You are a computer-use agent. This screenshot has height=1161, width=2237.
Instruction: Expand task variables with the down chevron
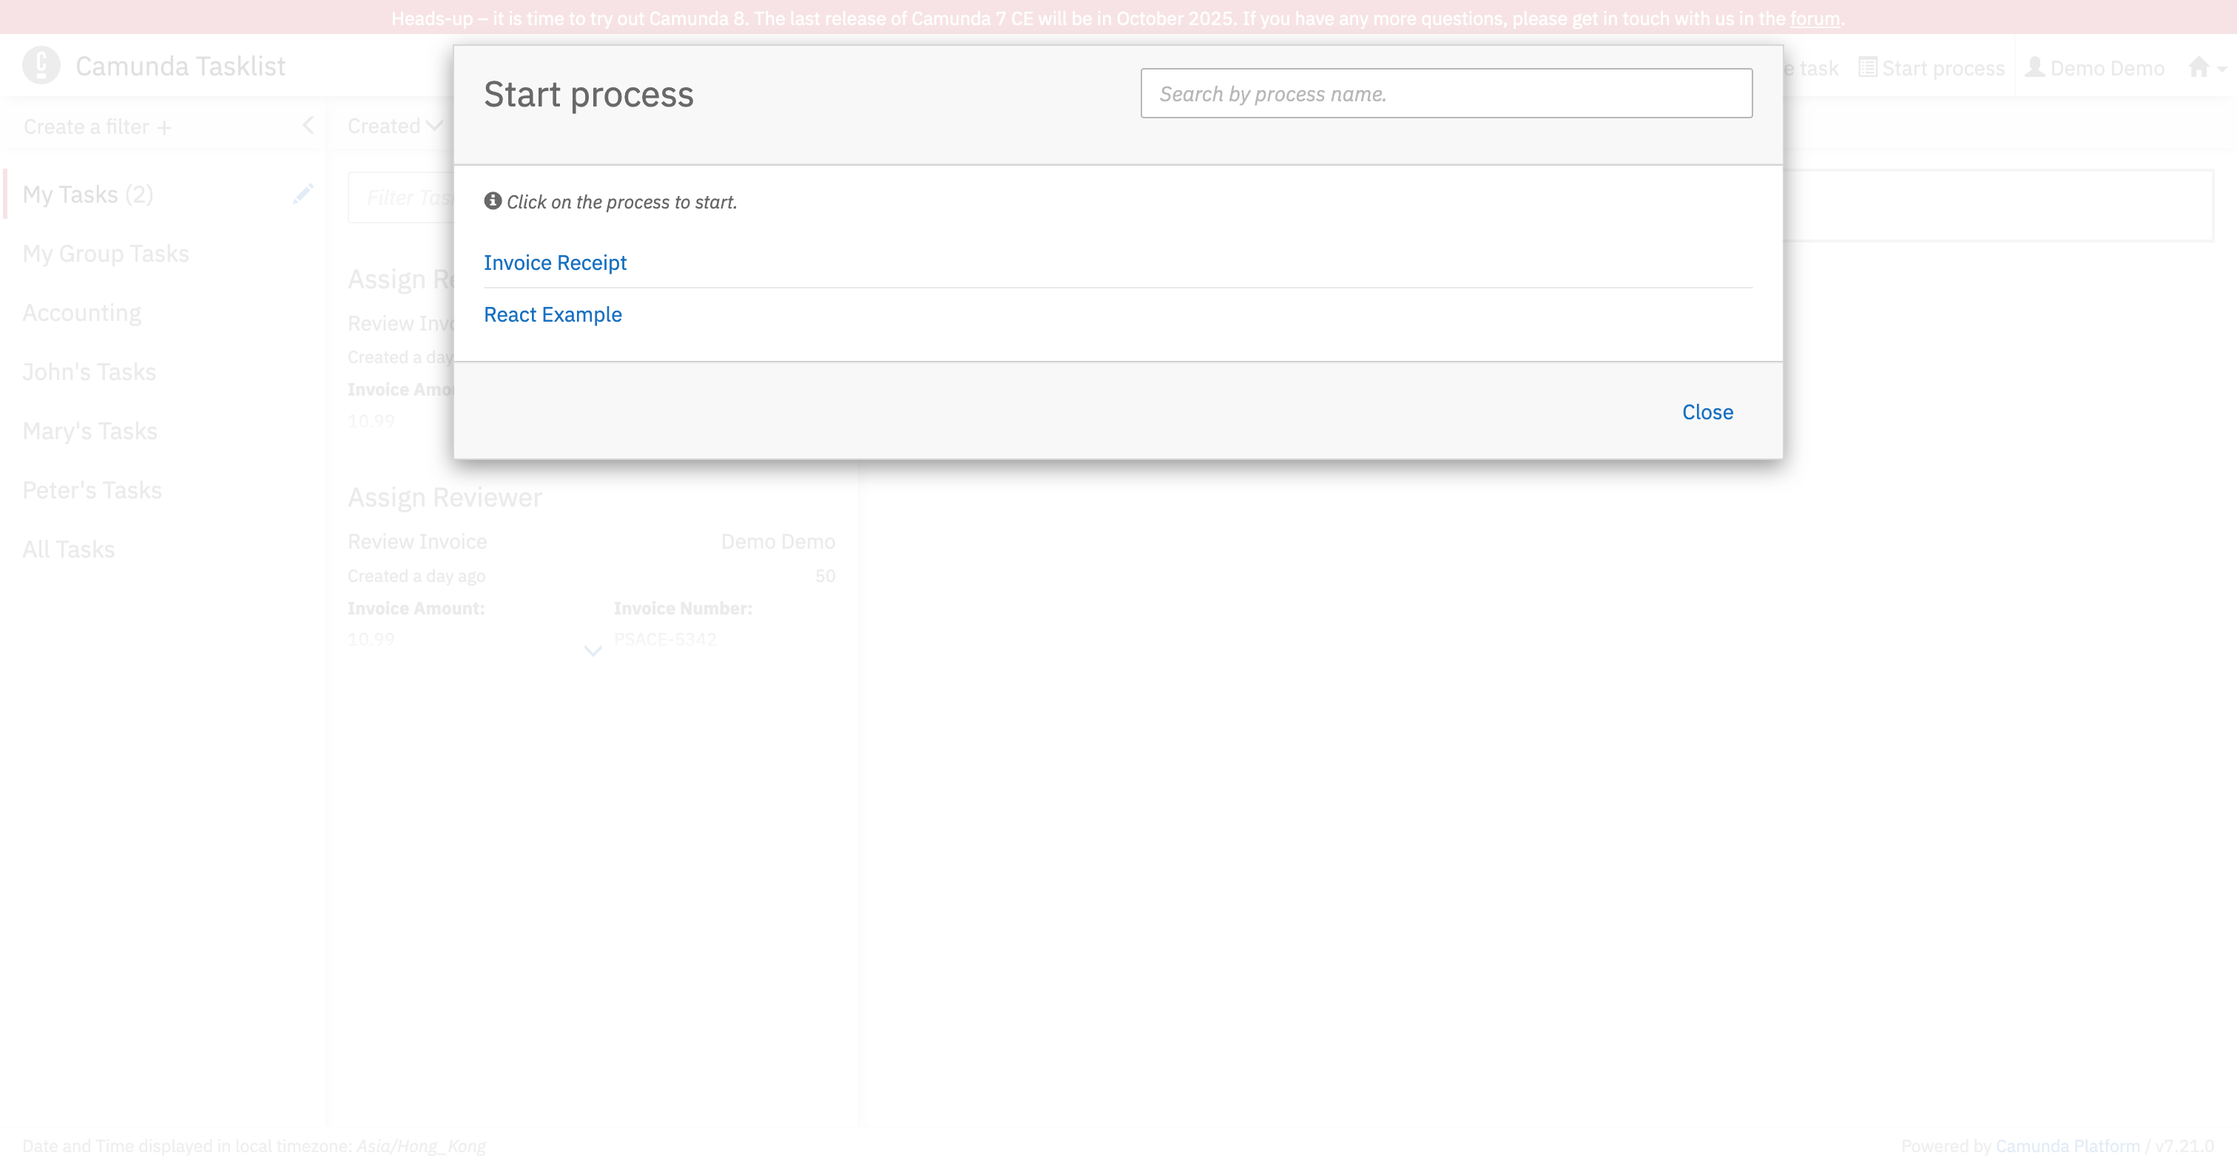(593, 651)
